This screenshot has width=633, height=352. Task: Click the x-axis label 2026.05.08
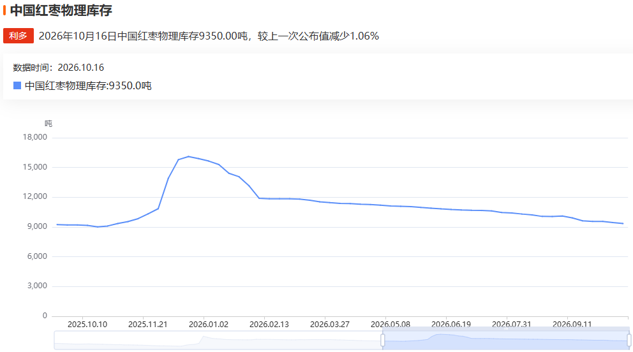(391, 324)
